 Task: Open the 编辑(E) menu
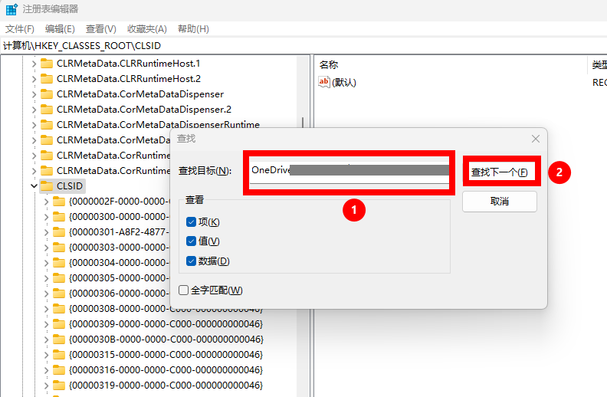point(60,29)
